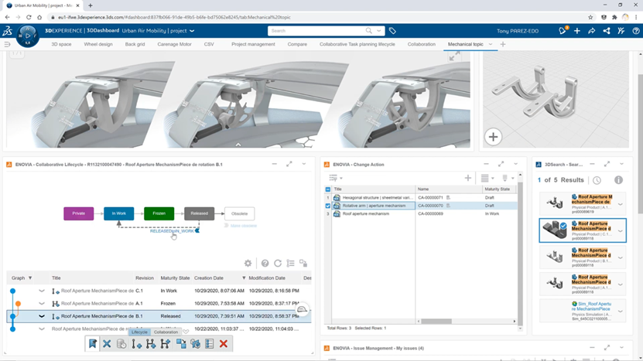The image size is (643, 361).
Task: Reload the browser page
Action: (29, 17)
